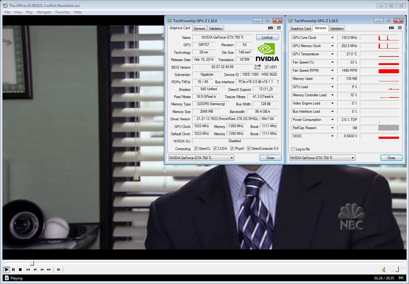Expand the GPU Memory Clock sensor dropdown
The image size is (409, 284).
pyautogui.click(x=332, y=46)
